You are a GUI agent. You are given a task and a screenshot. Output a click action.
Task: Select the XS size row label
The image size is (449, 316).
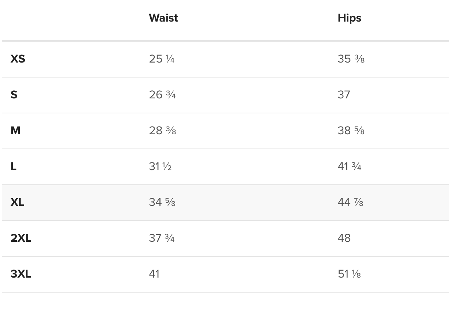[x=18, y=59]
